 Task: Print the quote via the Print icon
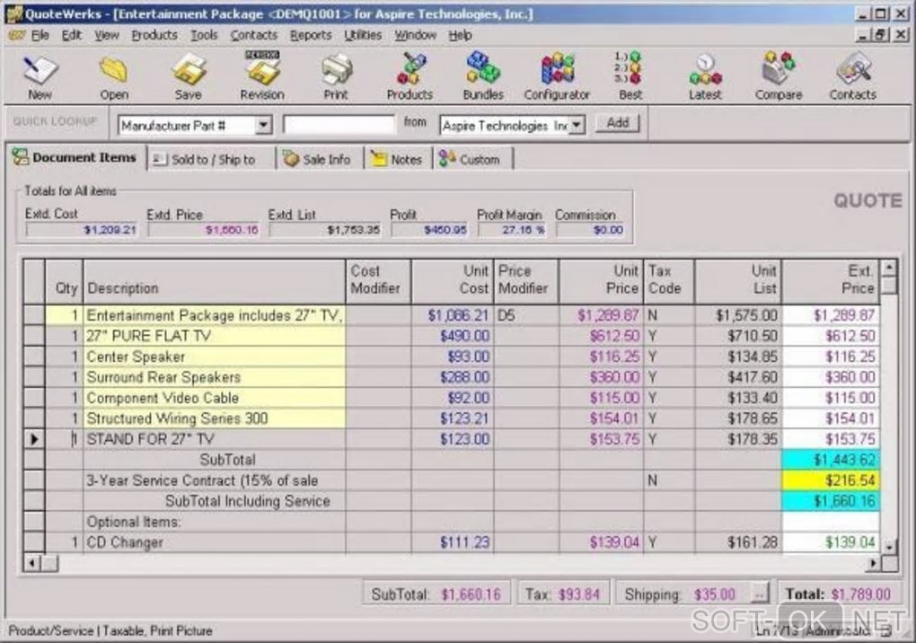point(336,76)
